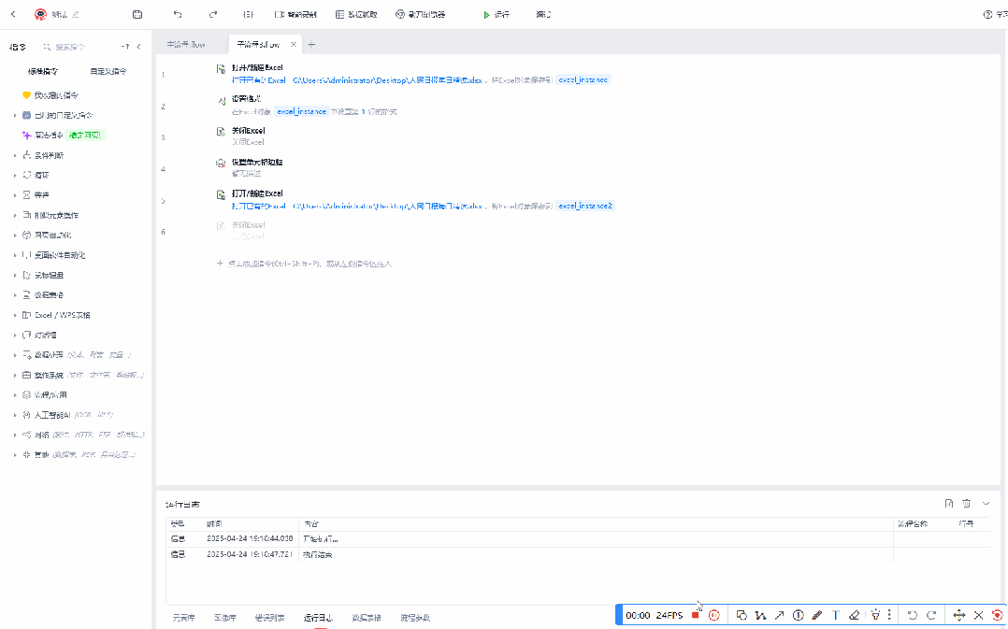Collapse the log panel with chevron down

(x=986, y=504)
